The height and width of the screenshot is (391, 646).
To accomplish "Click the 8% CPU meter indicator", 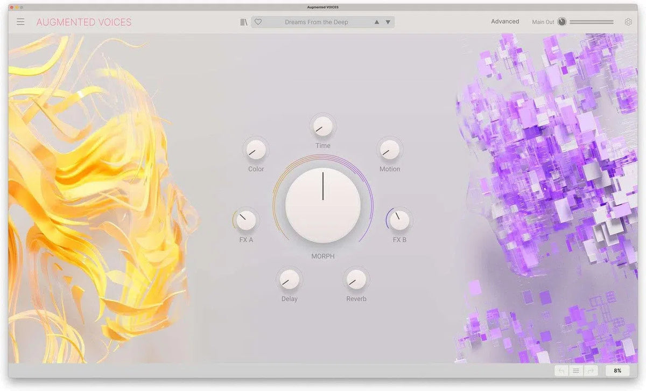I will point(617,371).
